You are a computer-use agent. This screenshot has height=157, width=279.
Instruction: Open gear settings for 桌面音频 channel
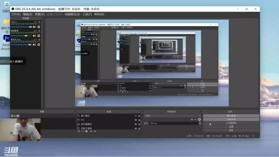[x=39, y=36]
